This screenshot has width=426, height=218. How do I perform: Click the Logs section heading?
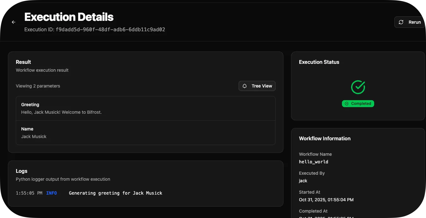click(21, 171)
